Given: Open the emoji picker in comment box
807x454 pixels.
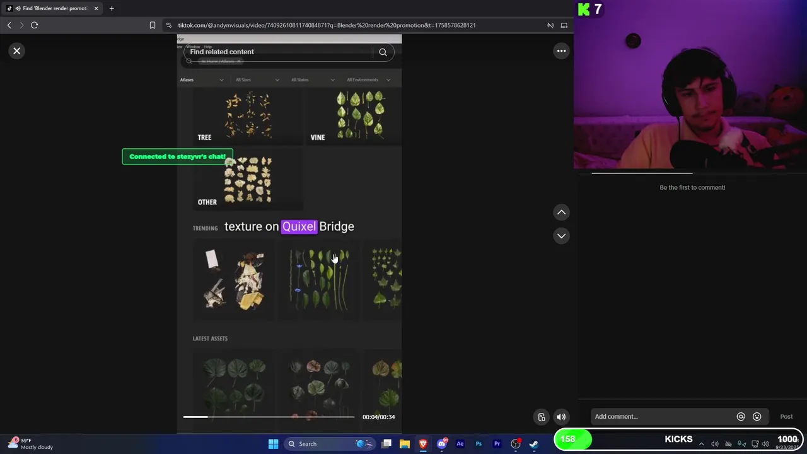Looking at the screenshot, I should (757, 417).
